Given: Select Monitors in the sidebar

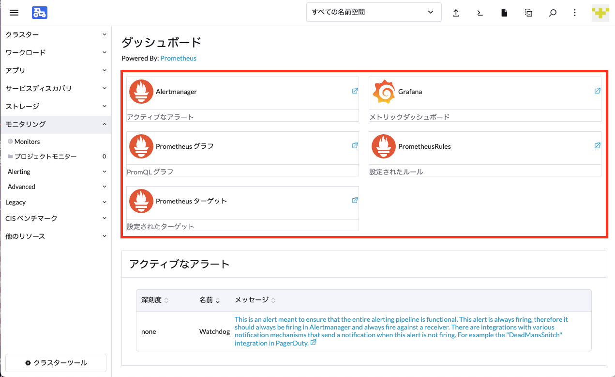Looking at the screenshot, I should 56,141.
